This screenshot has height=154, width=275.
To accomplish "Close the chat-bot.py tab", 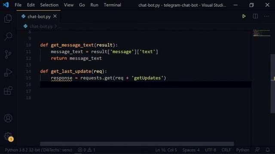I will click(55, 16).
